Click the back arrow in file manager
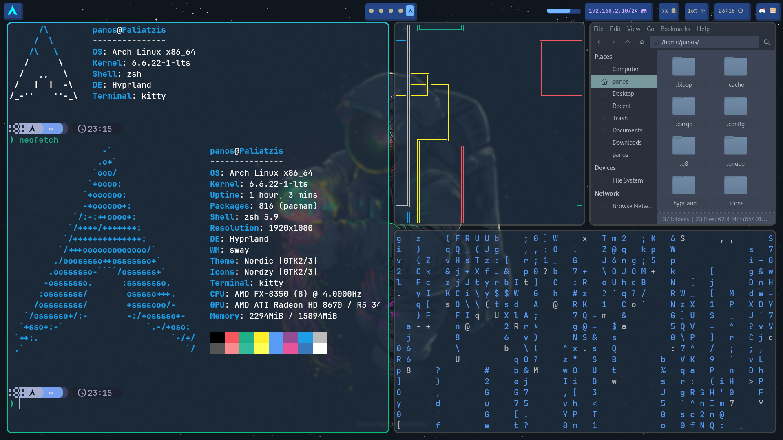 599,42
